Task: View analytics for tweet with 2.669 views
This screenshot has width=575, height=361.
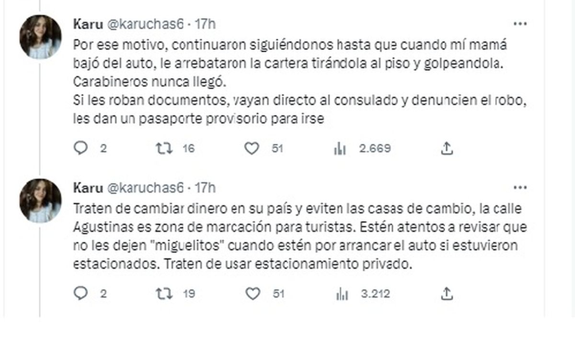Action: (340, 149)
